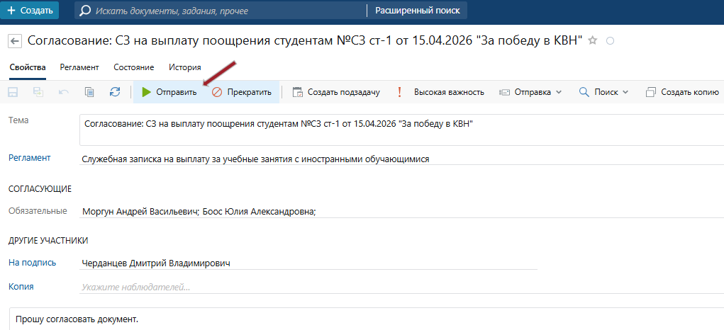Click the circle status icon after star
The width and height of the screenshot is (724, 330).
click(609, 40)
